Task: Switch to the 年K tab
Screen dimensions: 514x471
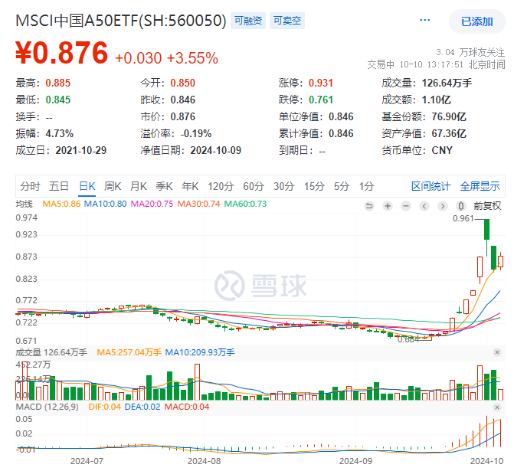Action: (x=190, y=186)
